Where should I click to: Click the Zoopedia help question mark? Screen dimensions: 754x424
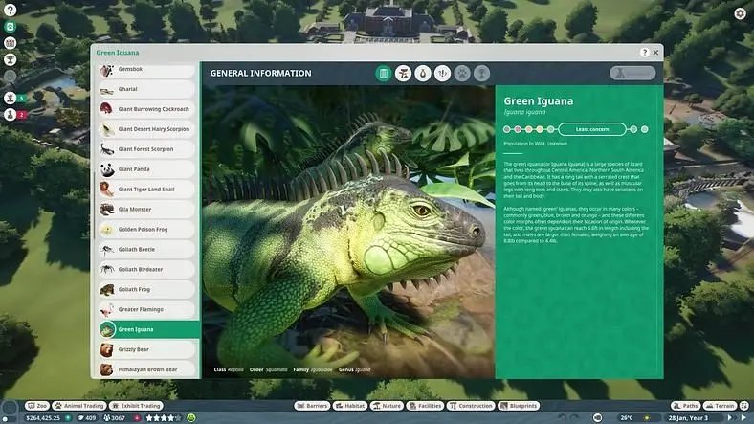(x=644, y=53)
